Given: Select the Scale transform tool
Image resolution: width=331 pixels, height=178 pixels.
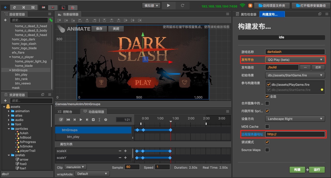Looking at the screenshot, I should tap(24, 7).
